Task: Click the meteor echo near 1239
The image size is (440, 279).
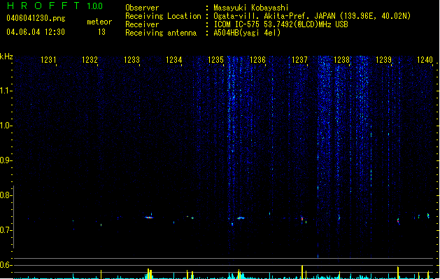Action: pyautogui.click(x=398, y=221)
